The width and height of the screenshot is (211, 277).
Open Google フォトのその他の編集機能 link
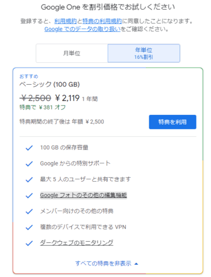(84, 195)
